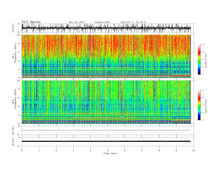
Task: Click the ch.1 spectrogram color bar
Action: (x=199, y=59)
